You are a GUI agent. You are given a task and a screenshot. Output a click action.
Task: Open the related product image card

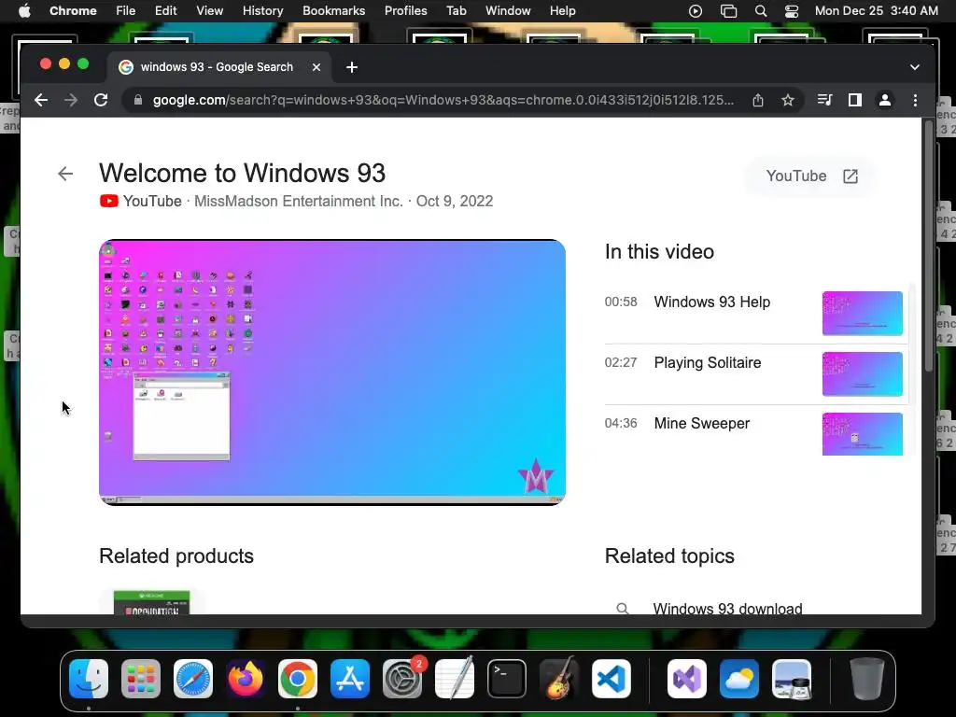152,602
